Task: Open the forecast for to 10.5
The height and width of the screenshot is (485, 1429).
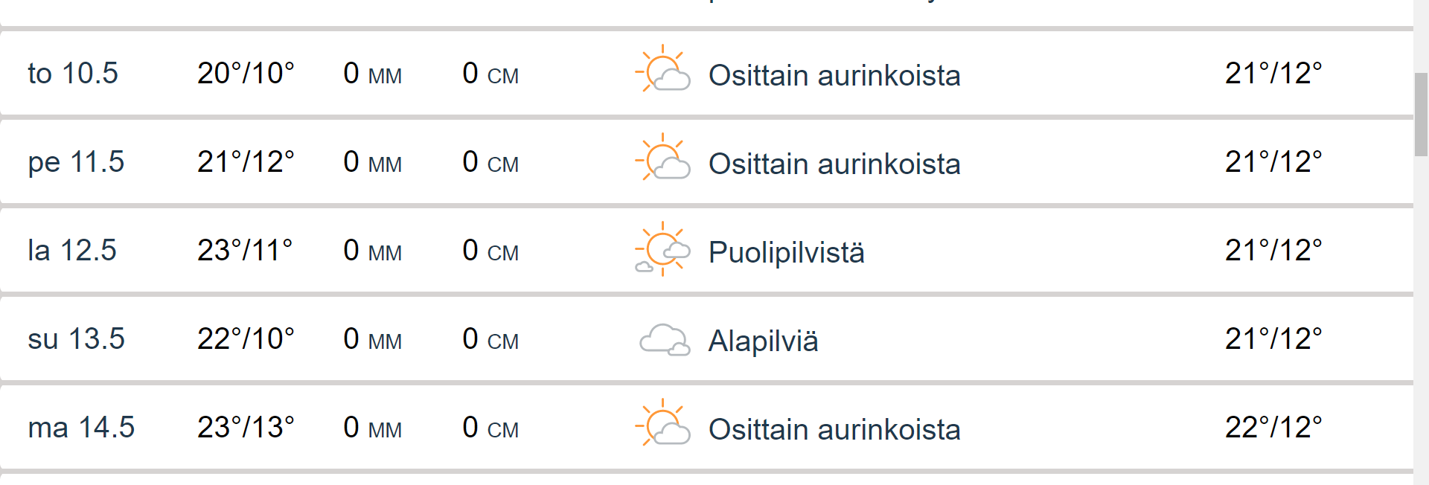Action: 73,74
